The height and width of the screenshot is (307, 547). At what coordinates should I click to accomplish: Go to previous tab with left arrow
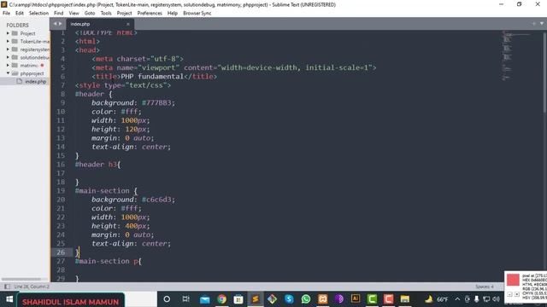55,24
